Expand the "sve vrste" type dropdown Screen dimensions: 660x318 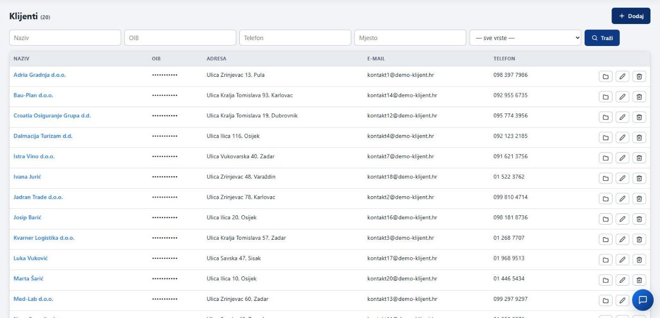[x=525, y=38]
